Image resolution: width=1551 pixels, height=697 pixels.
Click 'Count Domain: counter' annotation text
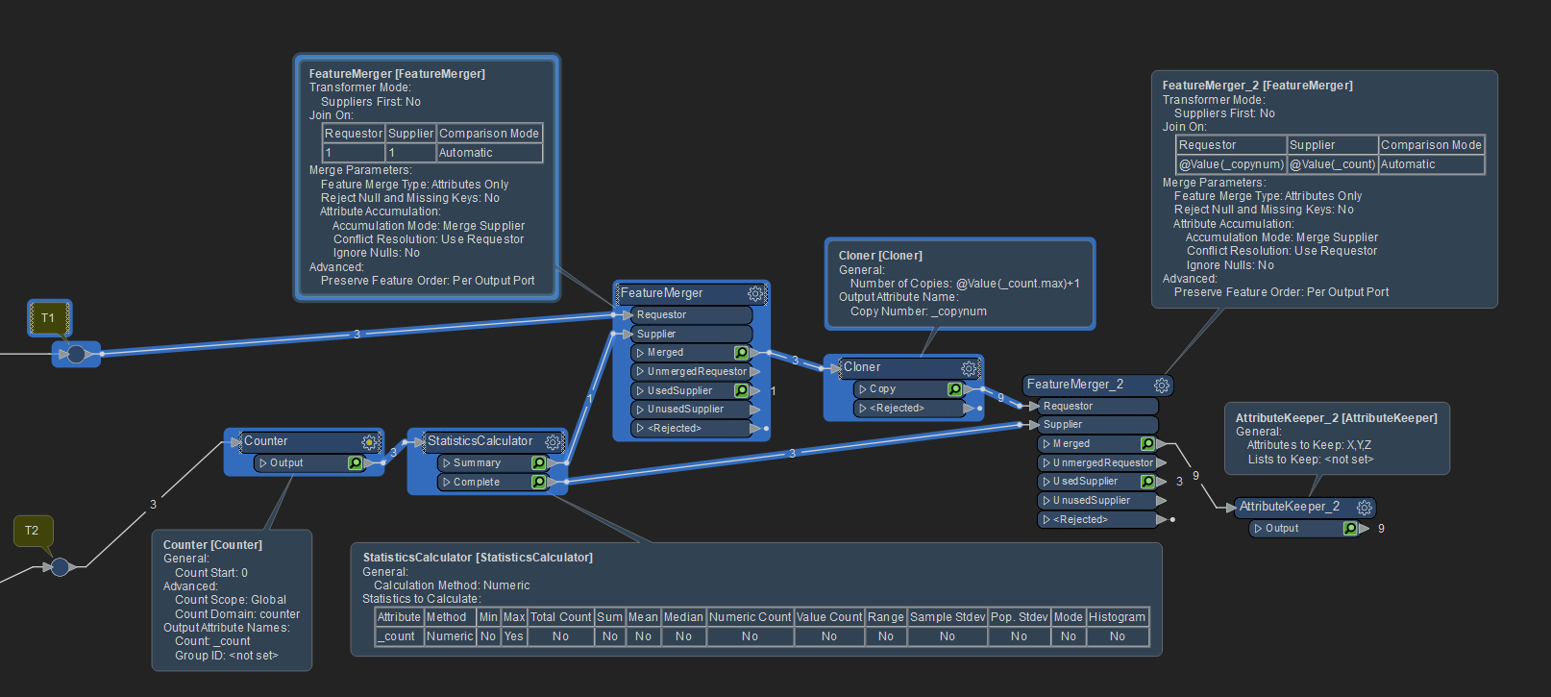[x=237, y=614]
